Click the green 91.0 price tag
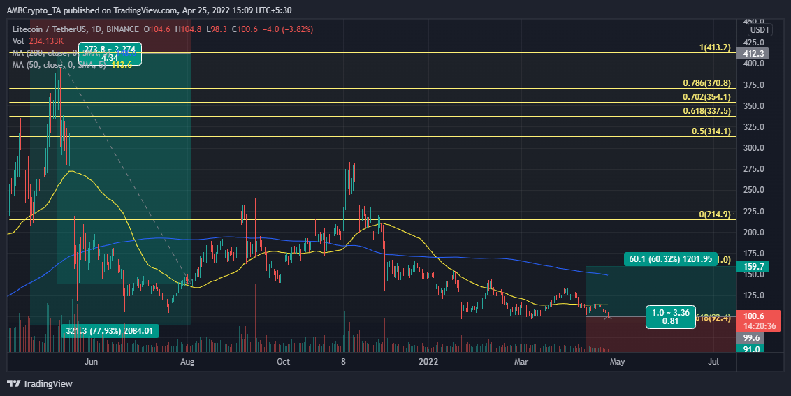 coord(750,349)
